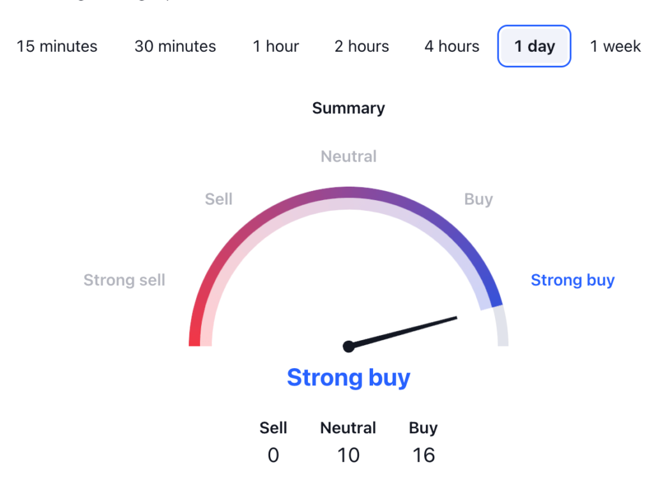Click the needle's black pivot dot

[x=349, y=346]
